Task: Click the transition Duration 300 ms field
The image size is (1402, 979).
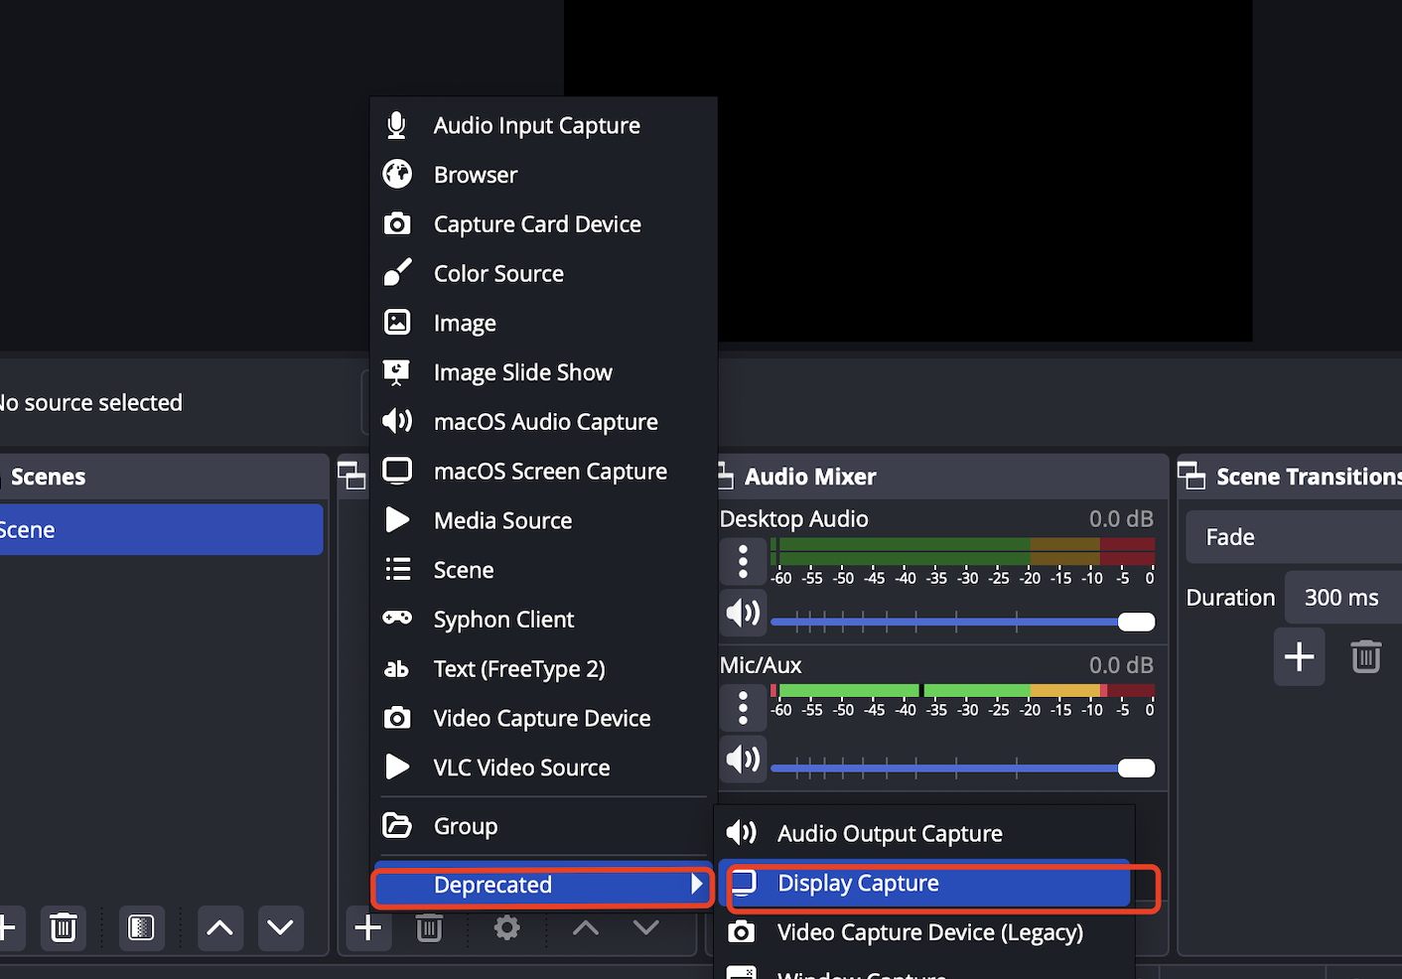Action: 1342,598
